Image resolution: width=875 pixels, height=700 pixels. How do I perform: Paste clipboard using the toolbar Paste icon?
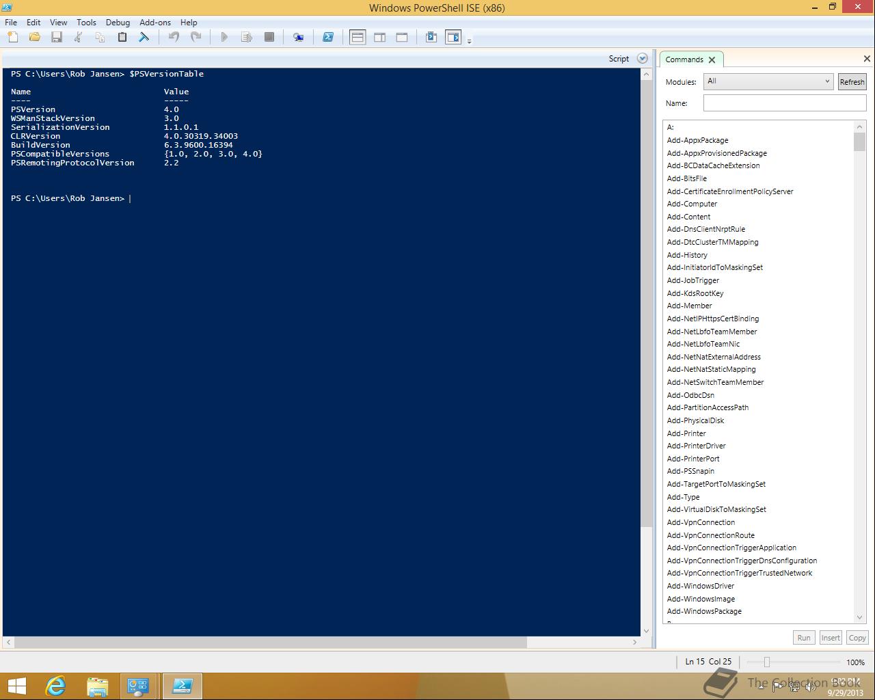[x=122, y=37]
